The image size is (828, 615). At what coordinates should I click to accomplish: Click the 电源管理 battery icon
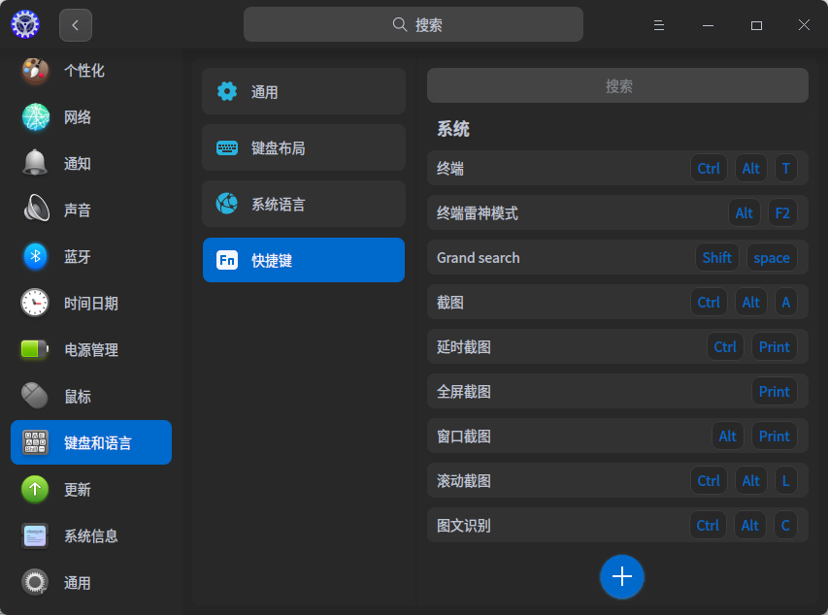pyautogui.click(x=35, y=349)
